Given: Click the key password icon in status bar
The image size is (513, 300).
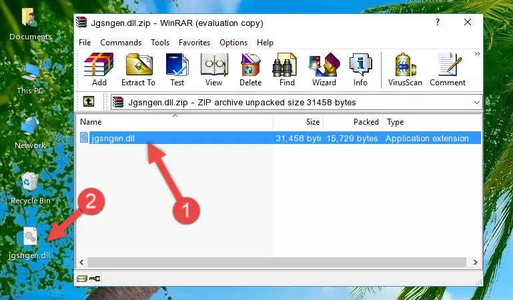Looking at the screenshot, I should [x=95, y=279].
